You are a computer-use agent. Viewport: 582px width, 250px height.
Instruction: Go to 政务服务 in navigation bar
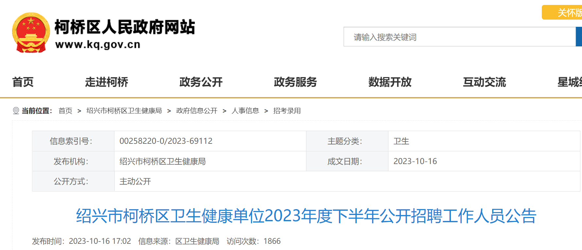[x=296, y=82]
